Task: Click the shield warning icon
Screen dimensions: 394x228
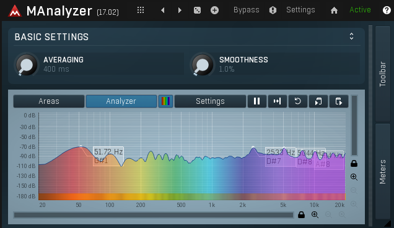Action: pos(273,11)
